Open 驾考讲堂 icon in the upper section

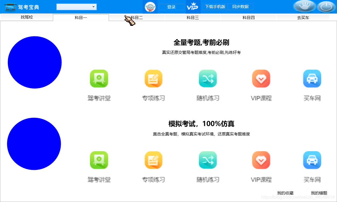tap(99, 79)
